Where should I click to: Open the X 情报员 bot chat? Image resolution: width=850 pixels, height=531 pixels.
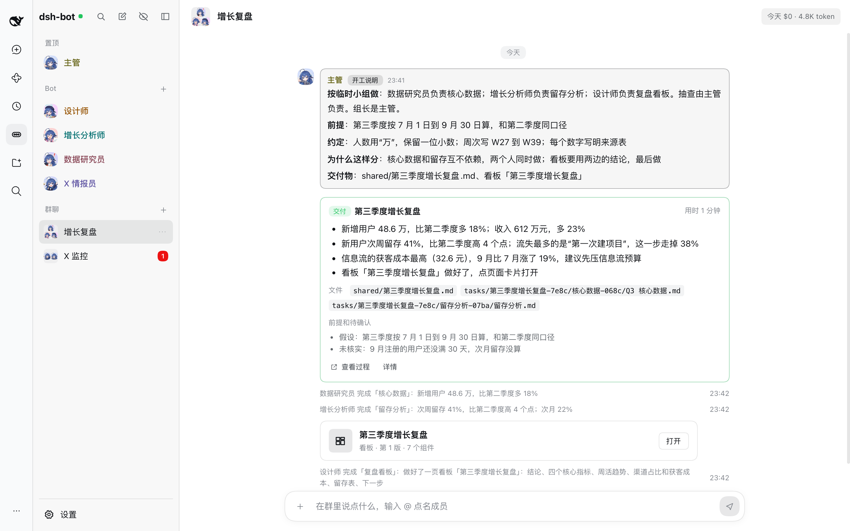point(106,183)
